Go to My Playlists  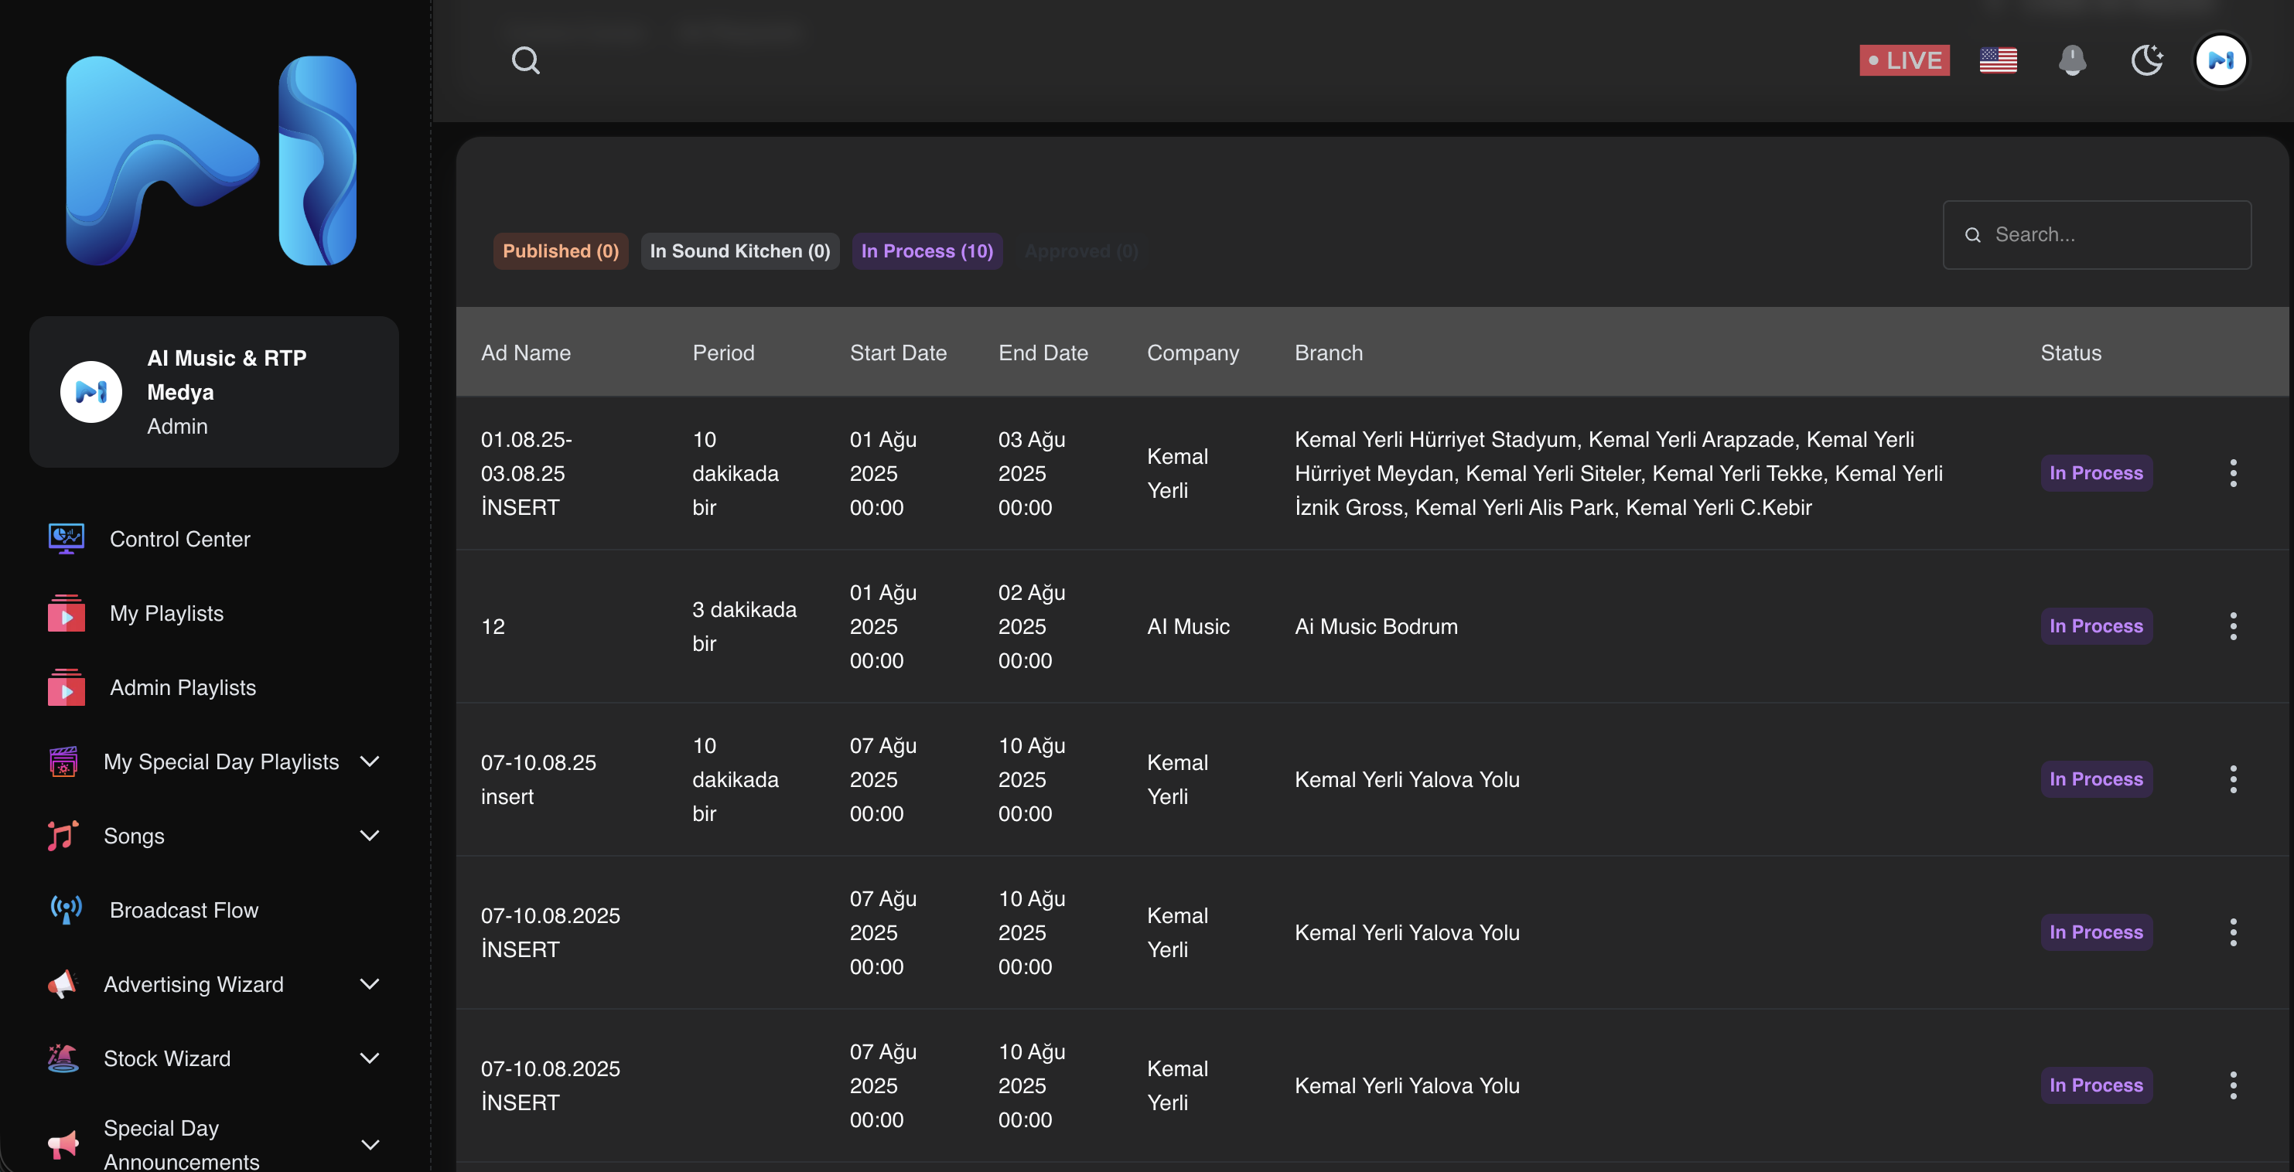(166, 613)
